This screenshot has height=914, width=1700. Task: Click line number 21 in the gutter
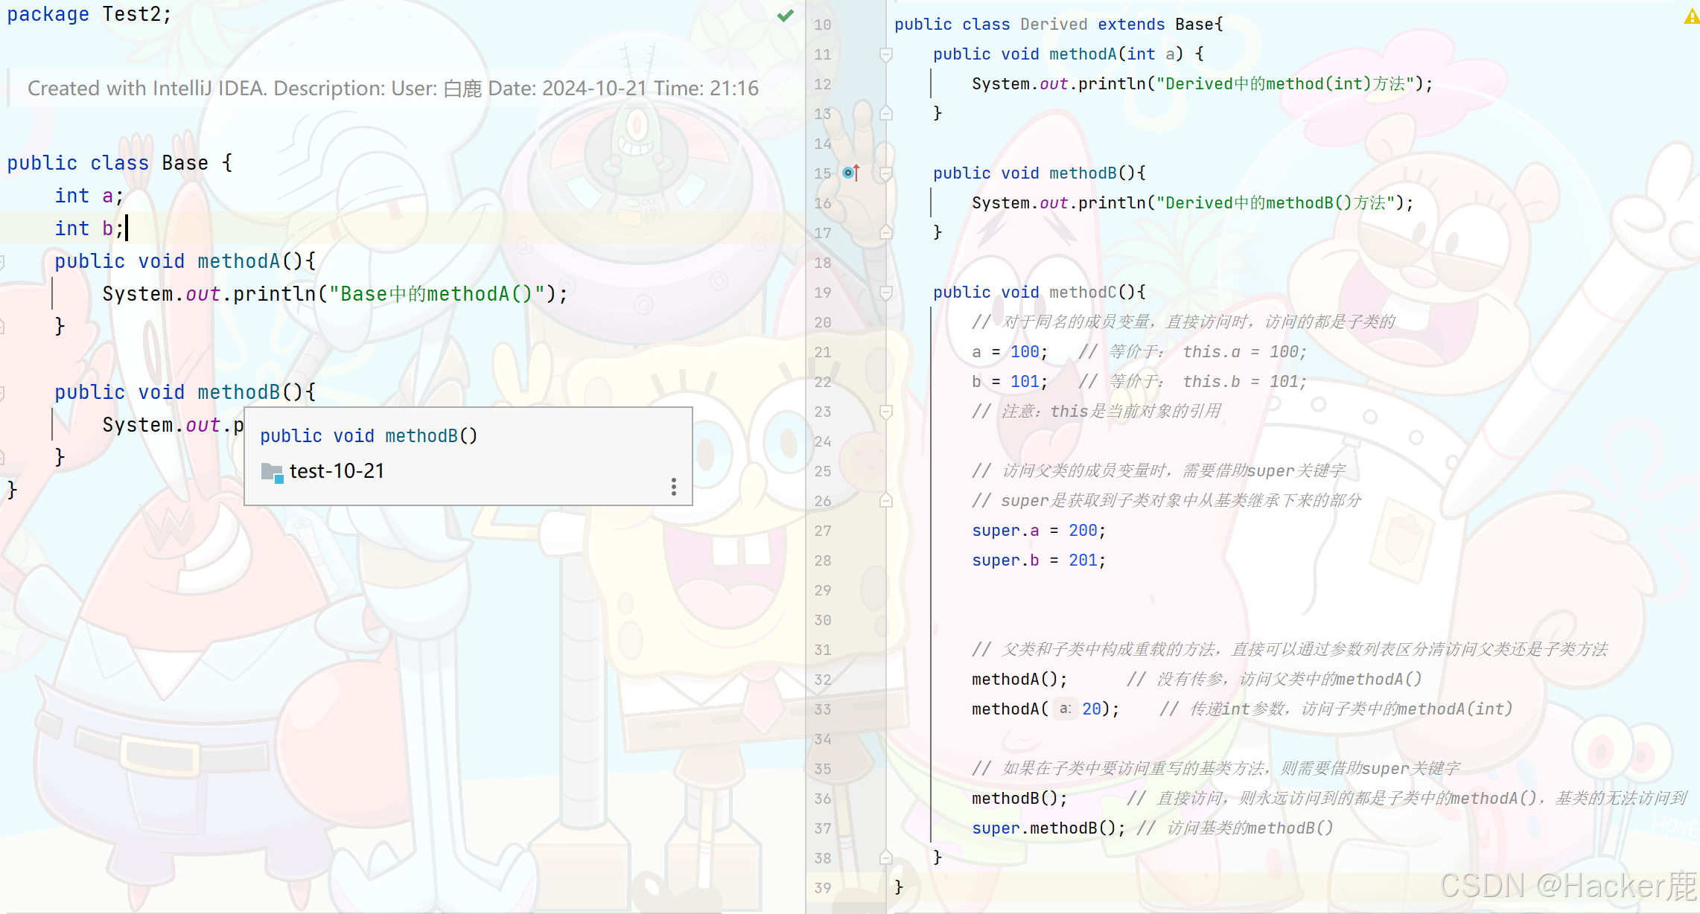822,352
